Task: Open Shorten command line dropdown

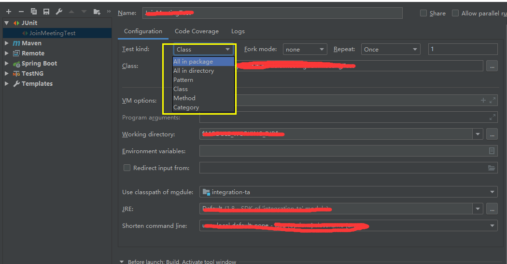Action: (348, 225)
